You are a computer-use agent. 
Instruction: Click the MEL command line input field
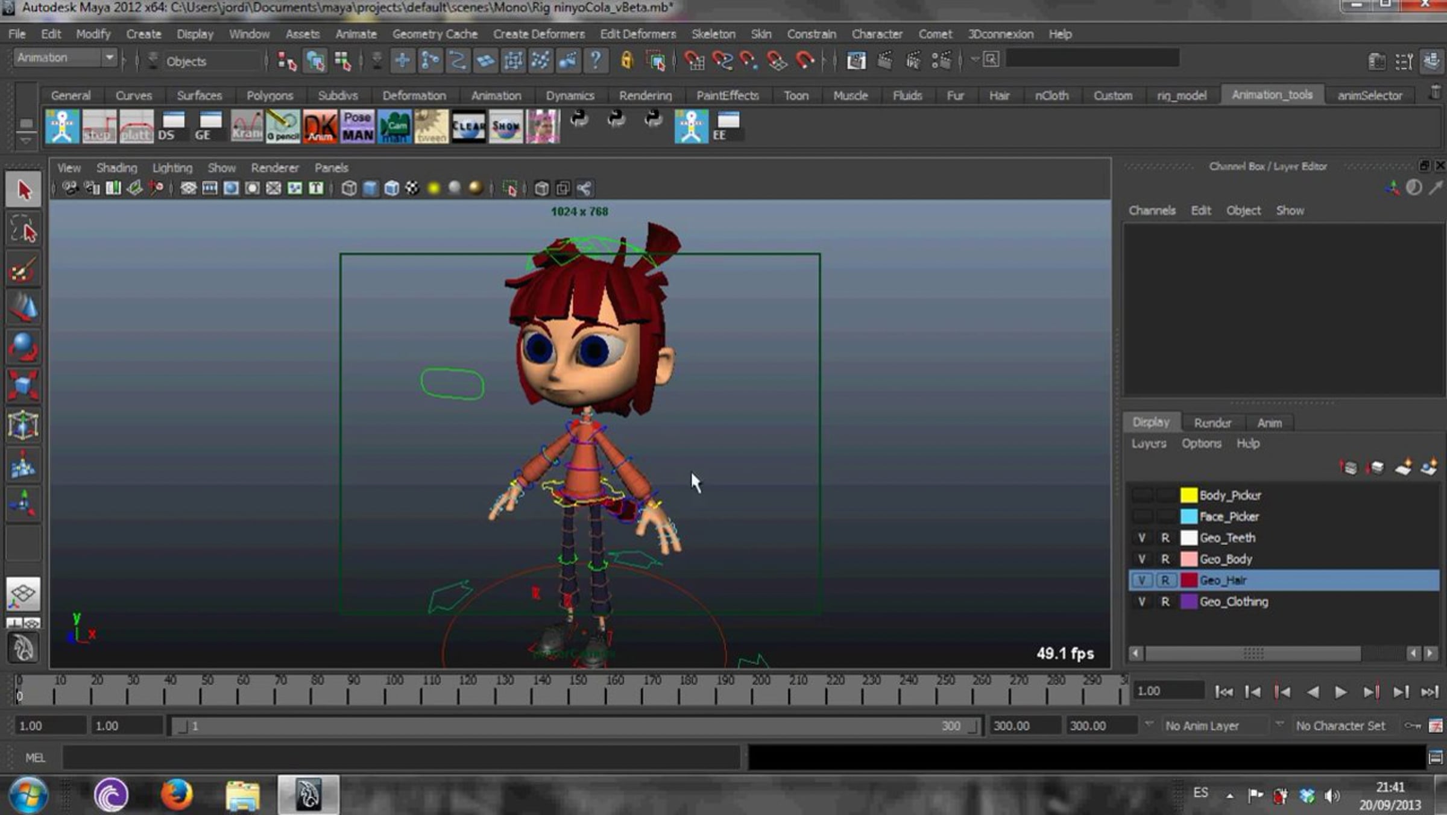click(x=401, y=758)
